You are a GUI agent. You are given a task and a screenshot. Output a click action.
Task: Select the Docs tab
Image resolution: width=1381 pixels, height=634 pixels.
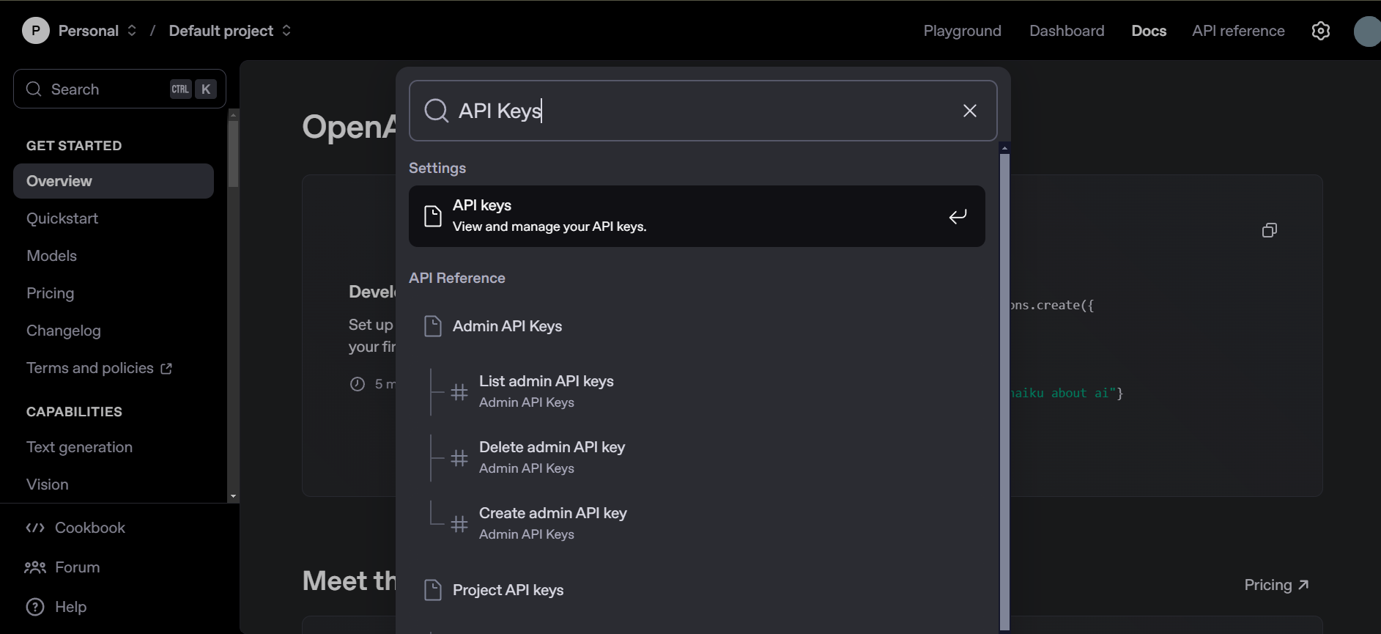[x=1149, y=31]
